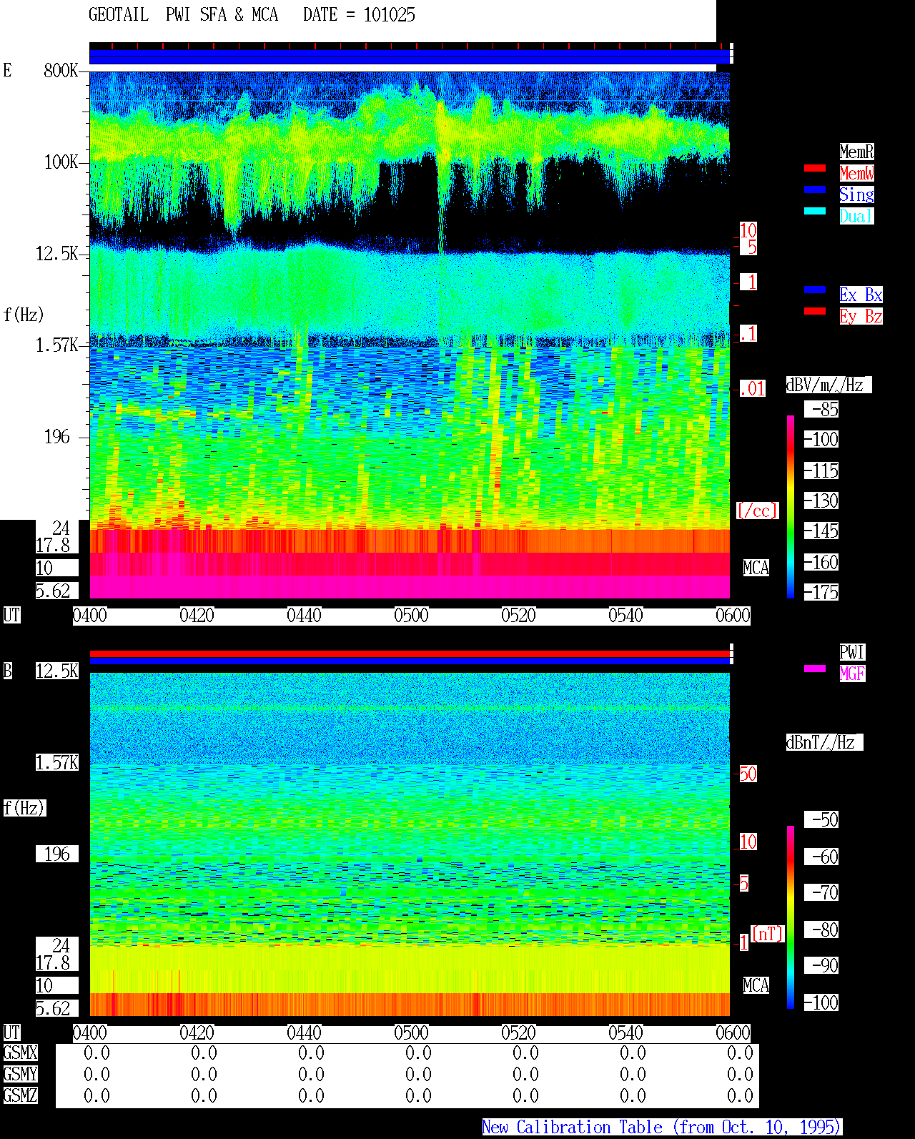Click the [nT] field unit label
Viewport: 915px width, 1139px height.
[768, 934]
